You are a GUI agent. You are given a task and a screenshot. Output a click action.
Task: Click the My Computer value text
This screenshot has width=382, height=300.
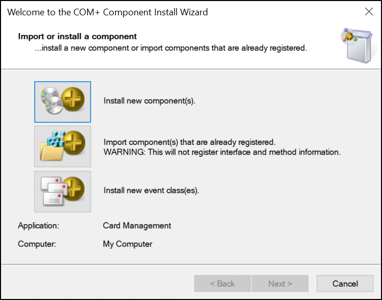[128, 244]
